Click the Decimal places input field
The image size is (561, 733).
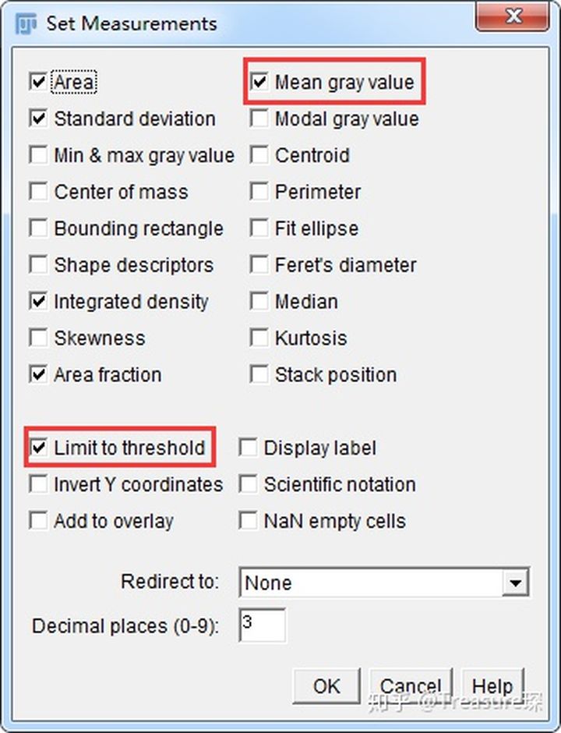coord(262,625)
